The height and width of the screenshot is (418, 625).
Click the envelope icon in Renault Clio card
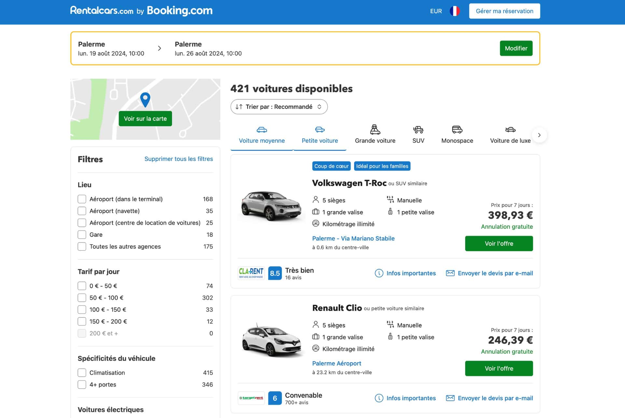[x=450, y=398]
